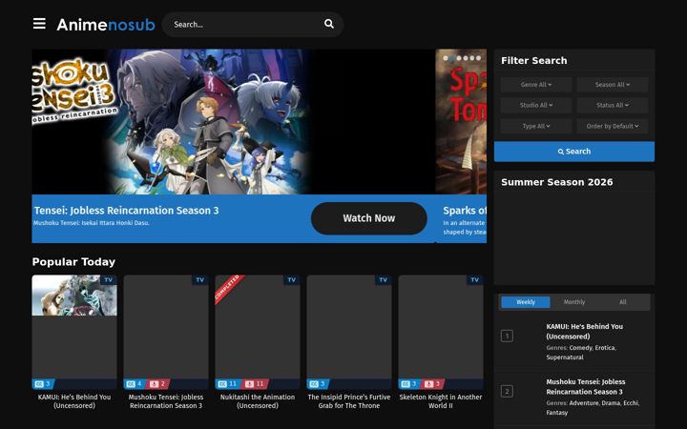
Task: Open the Genre All dropdown
Action: point(536,85)
